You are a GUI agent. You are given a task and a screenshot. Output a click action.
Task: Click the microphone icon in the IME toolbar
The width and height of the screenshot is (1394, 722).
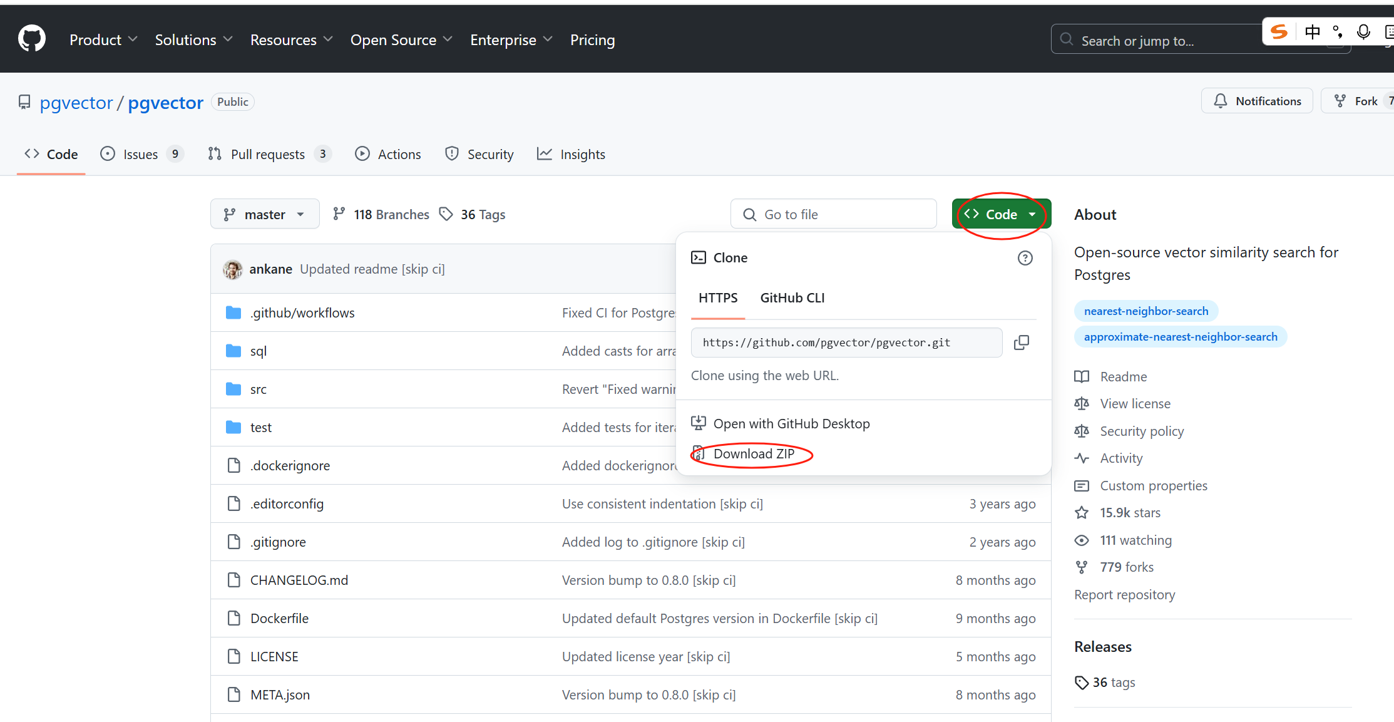pyautogui.click(x=1363, y=32)
